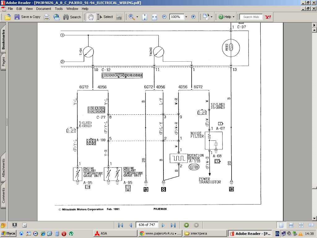Image resolution: width=317 pixels, height=238 pixels.
Task: Activate the Snapshot camera tool
Action: (119, 17)
